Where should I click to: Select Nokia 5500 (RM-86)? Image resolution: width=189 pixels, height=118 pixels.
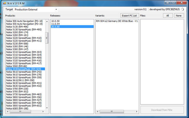coord(25,66)
